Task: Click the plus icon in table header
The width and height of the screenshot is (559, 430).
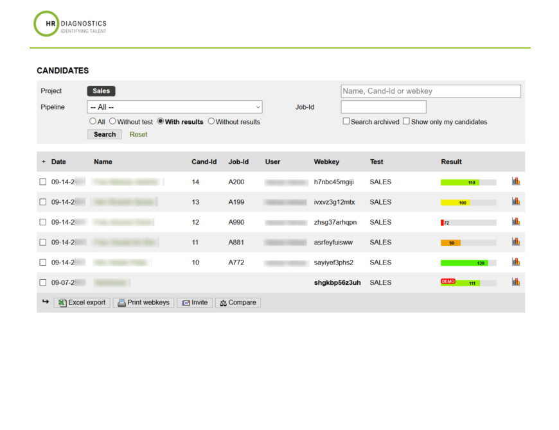Action: pos(44,162)
